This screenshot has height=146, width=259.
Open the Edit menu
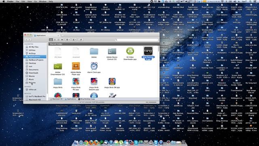23,1
